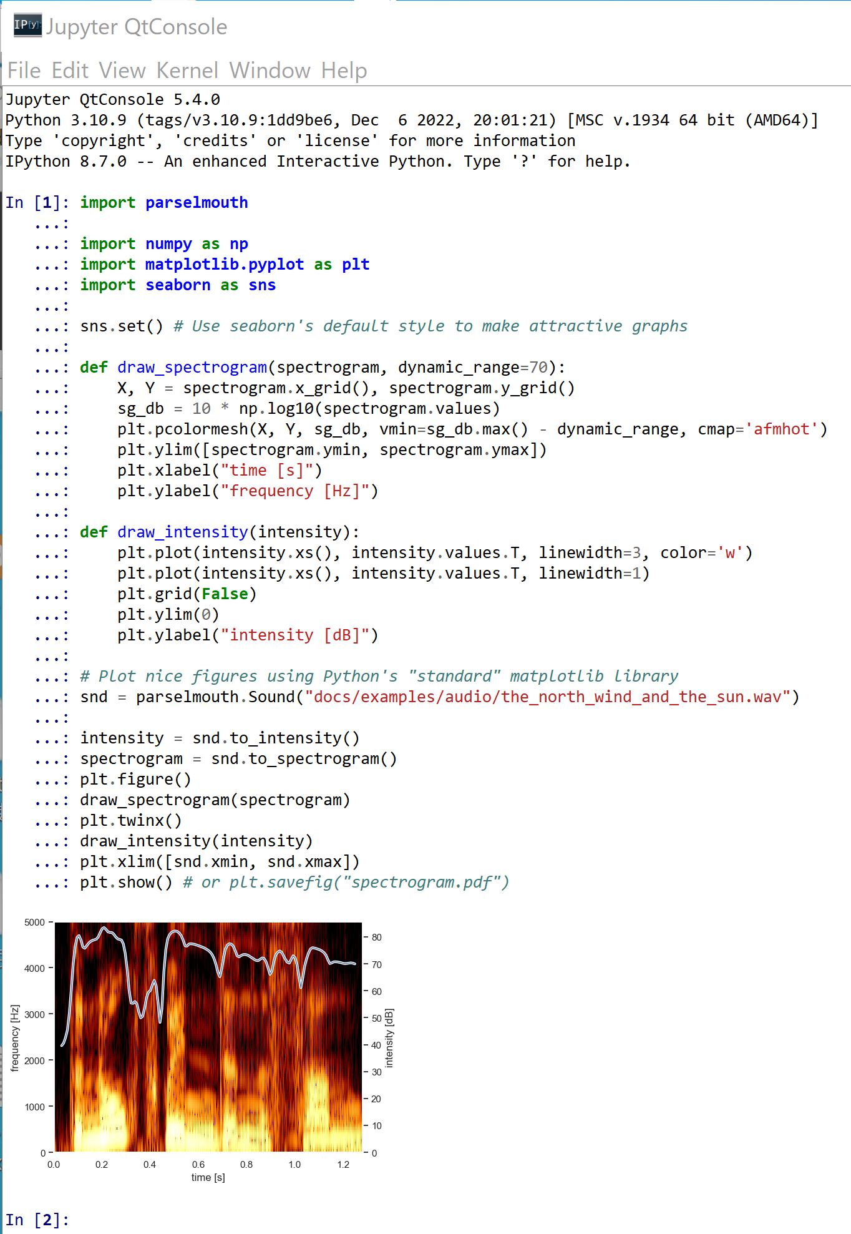Click the 'import numpy as np' line
This screenshot has height=1234, width=851.
click(164, 244)
